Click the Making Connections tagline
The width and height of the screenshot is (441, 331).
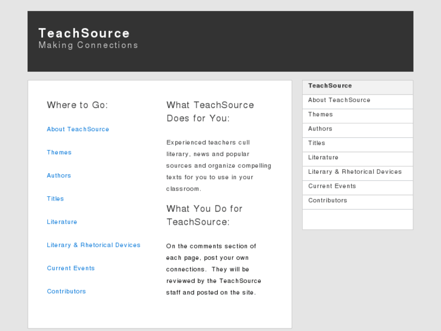[89, 45]
